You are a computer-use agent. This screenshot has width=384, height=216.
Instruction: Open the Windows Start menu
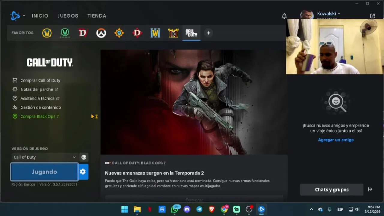[x=125, y=209]
